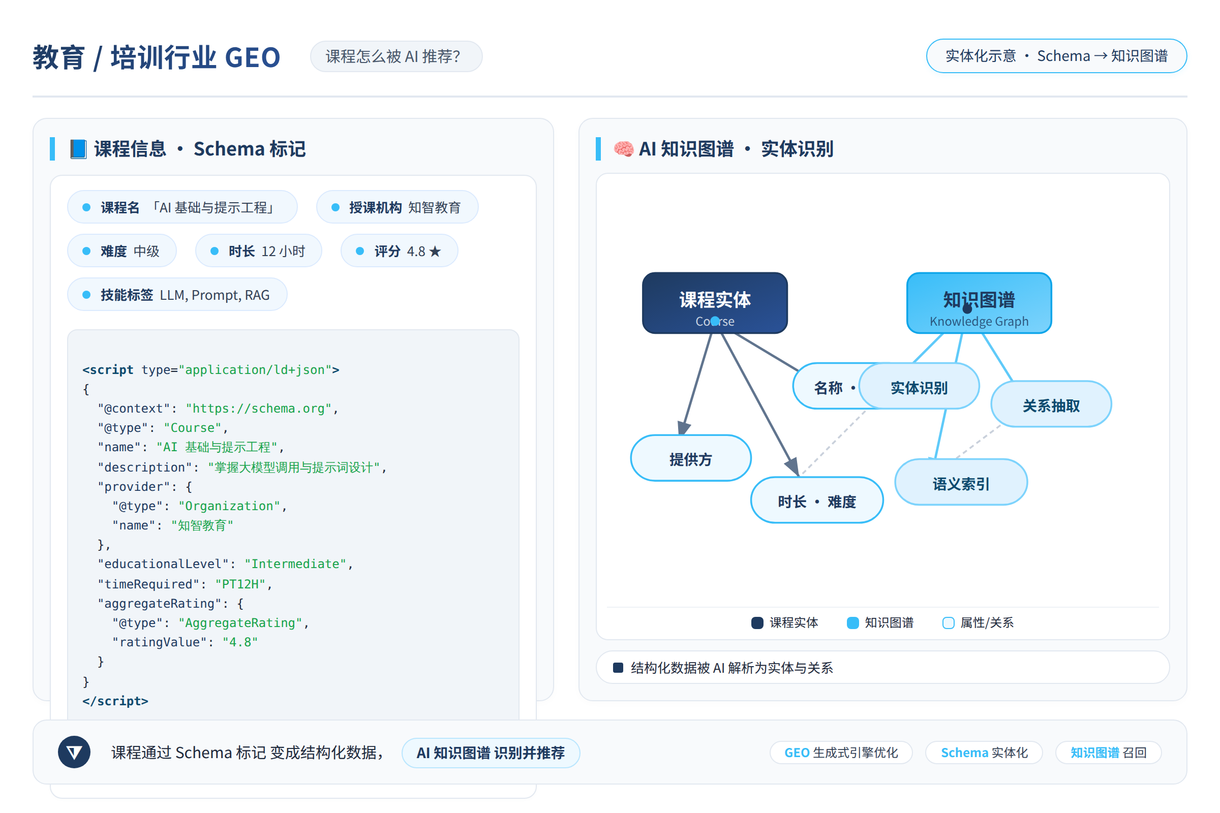1220x813 pixels.
Task: Click the 课程实体 legend label
Action: [794, 623]
